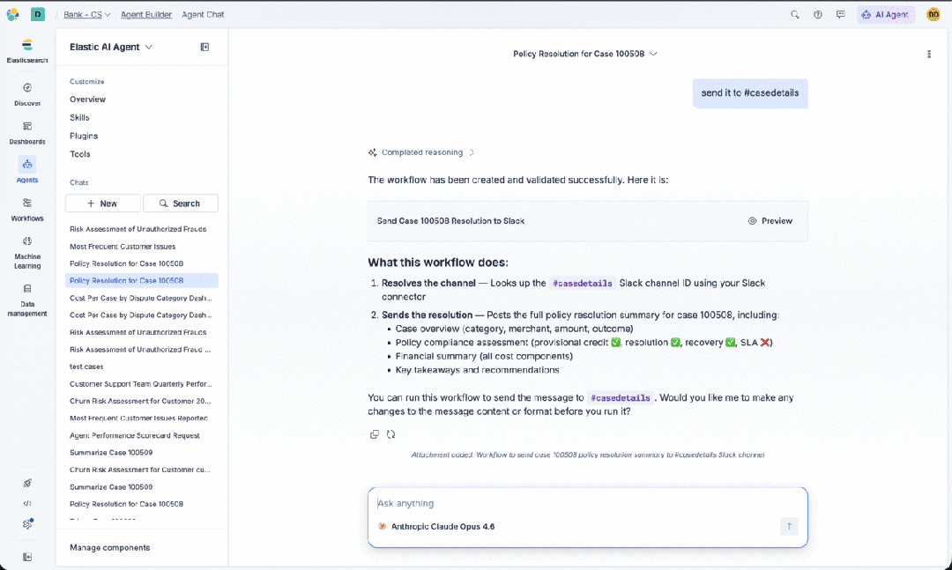Click the 'send it to #casedetails' user message

tap(750, 93)
